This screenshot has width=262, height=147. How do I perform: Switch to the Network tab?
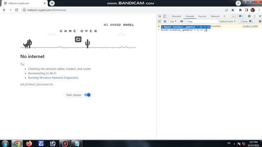tap(215, 16)
